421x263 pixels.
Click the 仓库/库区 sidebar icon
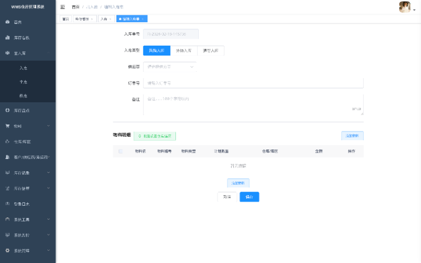click(8, 141)
